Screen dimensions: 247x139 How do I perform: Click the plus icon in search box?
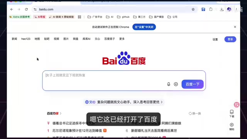[x=176, y=84]
